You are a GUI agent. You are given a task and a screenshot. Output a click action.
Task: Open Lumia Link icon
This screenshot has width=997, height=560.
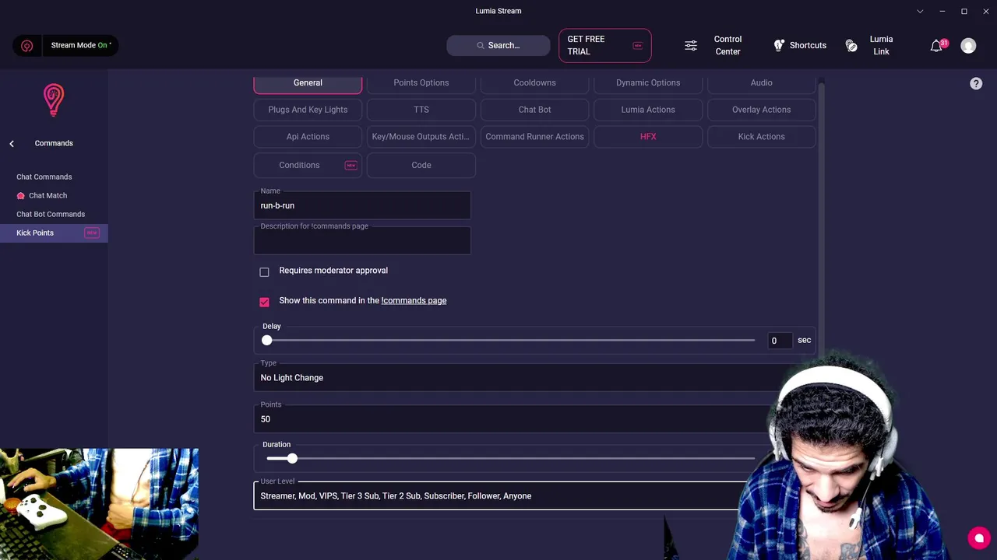point(851,46)
